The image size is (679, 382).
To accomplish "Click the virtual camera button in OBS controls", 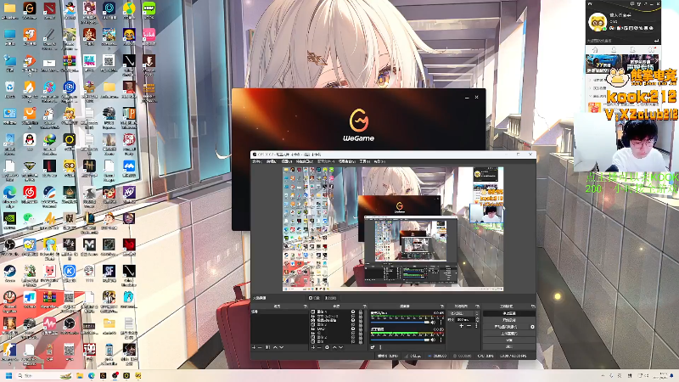I will click(506, 327).
